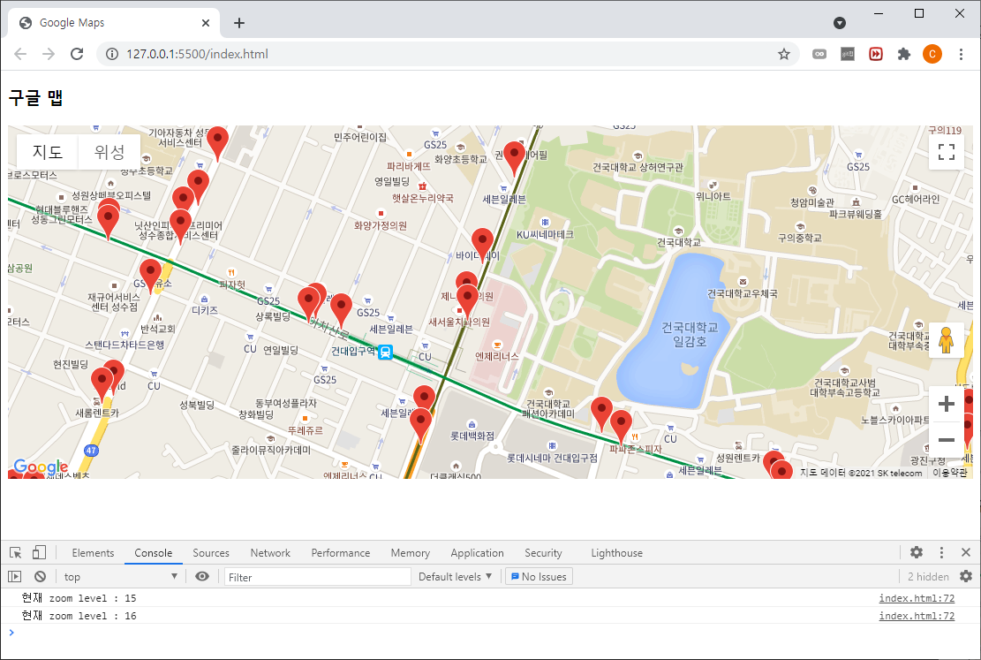Image resolution: width=981 pixels, height=660 pixels.
Task: Click the red marker beside 기아자동차 서비스센터
Action: tap(217, 142)
